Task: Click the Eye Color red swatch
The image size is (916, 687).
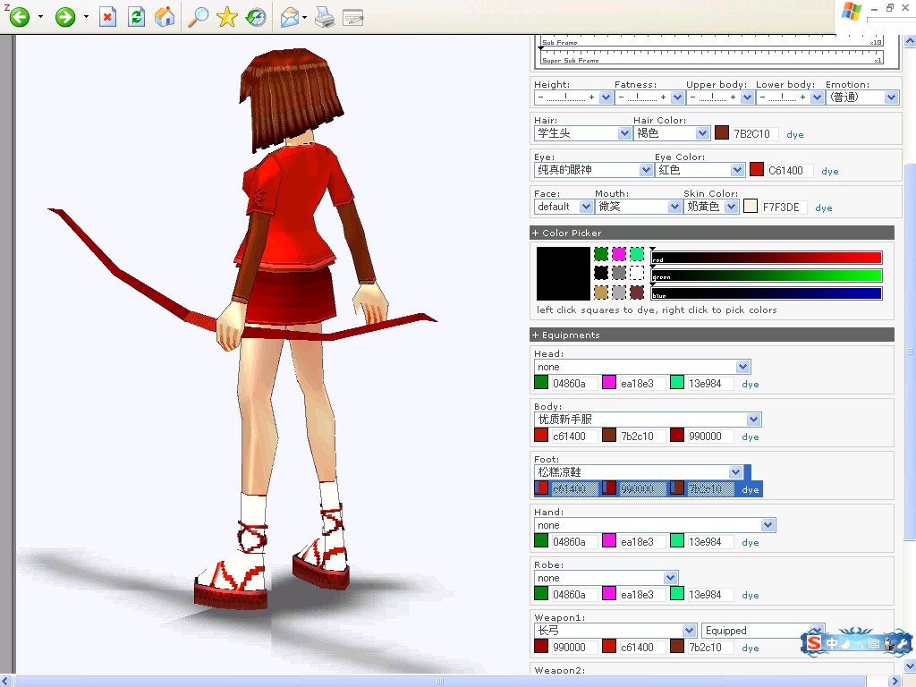Action: coord(757,170)
